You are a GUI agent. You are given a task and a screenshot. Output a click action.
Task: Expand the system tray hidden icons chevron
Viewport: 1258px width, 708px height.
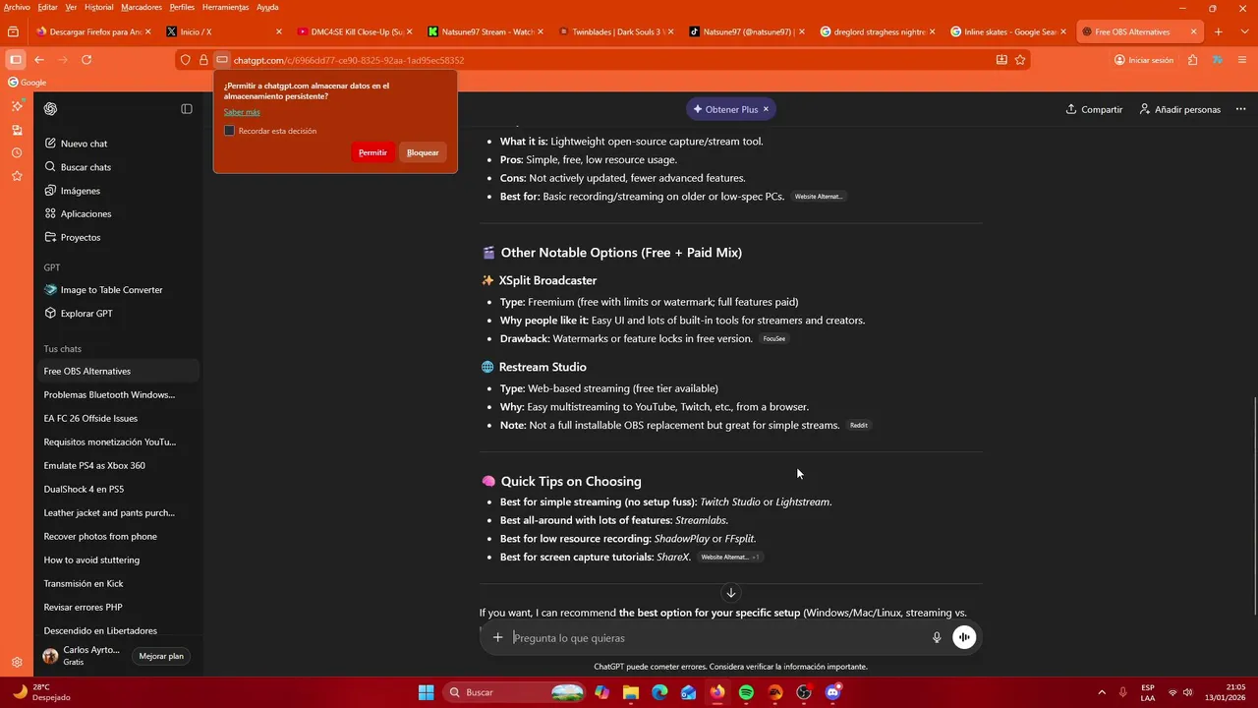coord(1101,692)
